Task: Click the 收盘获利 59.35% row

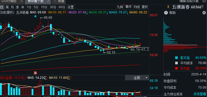Action: tap(185, 81)
